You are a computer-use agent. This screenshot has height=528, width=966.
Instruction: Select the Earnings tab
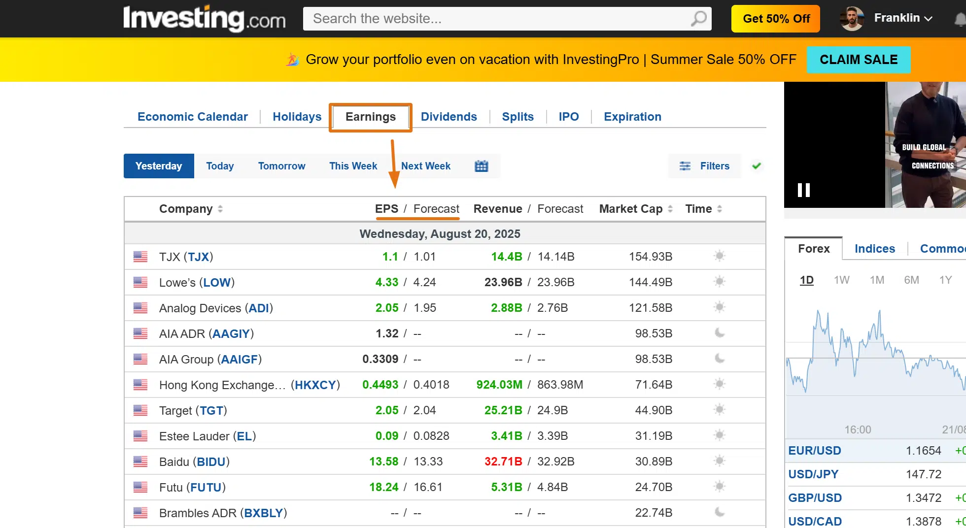[371, 117]
